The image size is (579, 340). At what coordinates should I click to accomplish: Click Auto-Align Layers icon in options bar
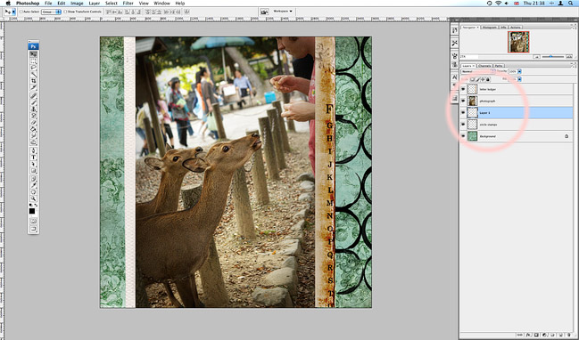pyautogui.click(x=186, y=12)
